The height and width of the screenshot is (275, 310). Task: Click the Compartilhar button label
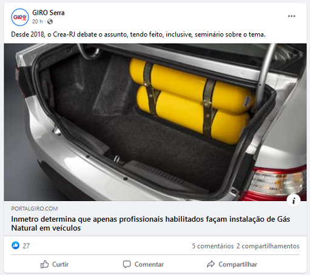238,264
